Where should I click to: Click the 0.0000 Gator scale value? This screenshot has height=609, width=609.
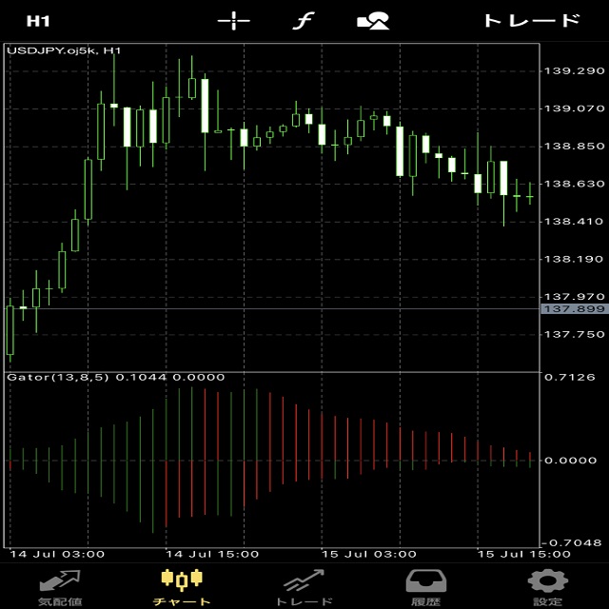tap(570, 461)
